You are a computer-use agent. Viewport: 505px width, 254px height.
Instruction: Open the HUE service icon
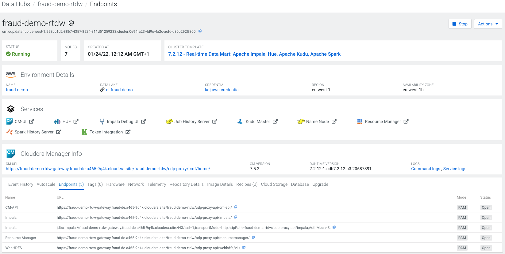click(x=57, y=121)
